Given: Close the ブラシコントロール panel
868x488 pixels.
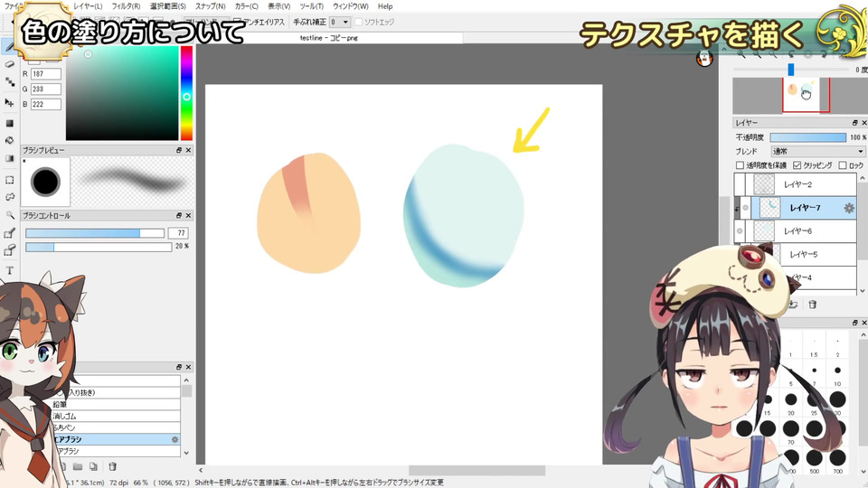Looking at the screenshot, I should [188, 216].
